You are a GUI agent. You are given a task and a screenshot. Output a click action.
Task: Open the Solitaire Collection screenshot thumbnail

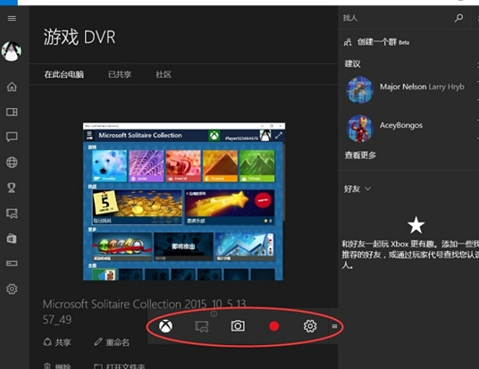184,201
